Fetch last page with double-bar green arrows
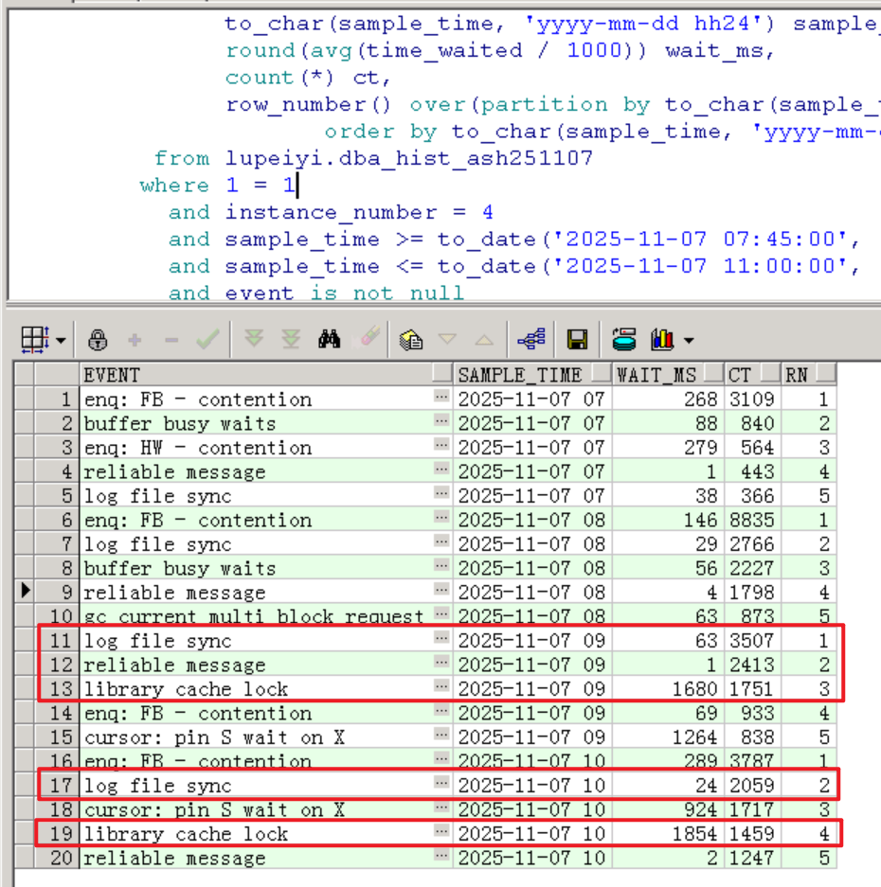 click(x=291, y=340)
